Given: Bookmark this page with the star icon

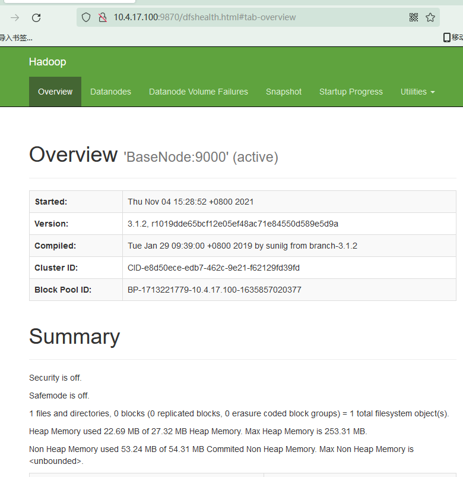Looking at the screenshot, I should (x=430, y=17).
